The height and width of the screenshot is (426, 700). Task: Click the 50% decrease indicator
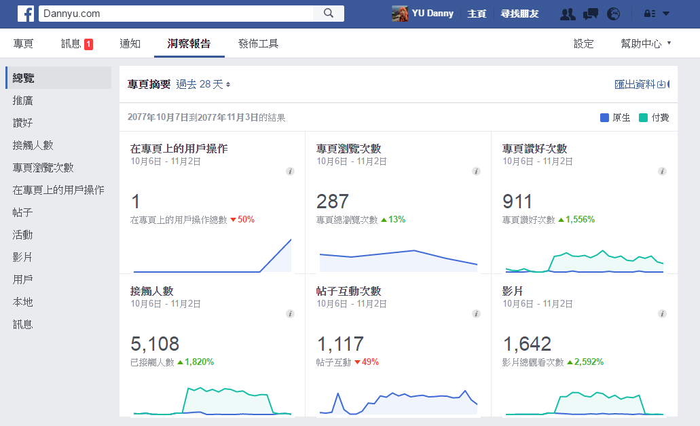242,220
